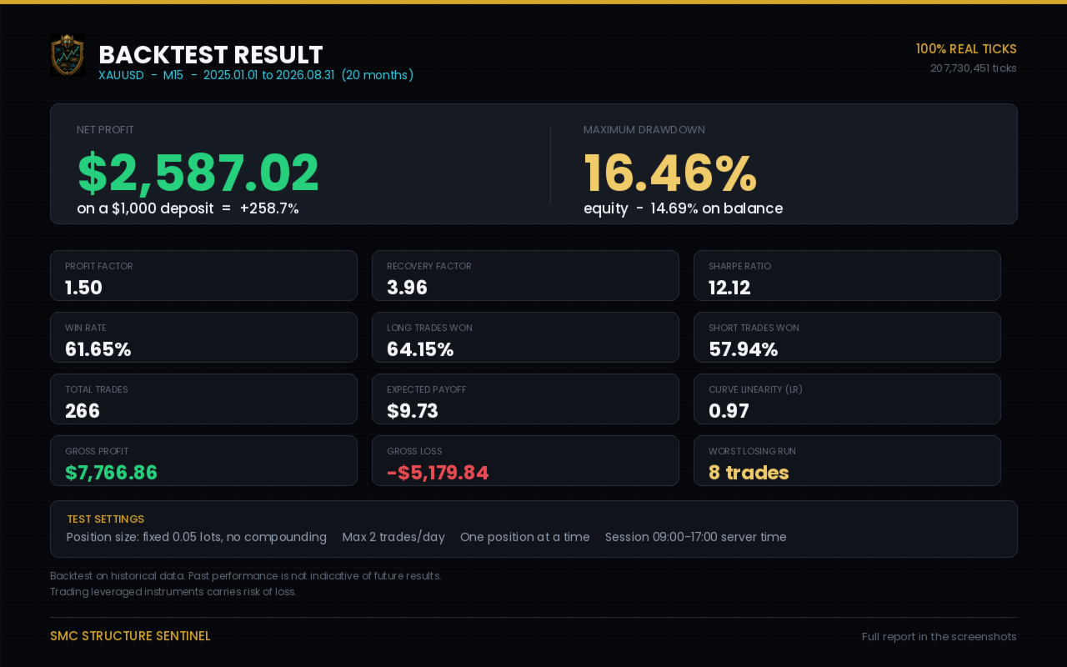Click the Sharpe Ratio 12.12 card

[847, 276]
